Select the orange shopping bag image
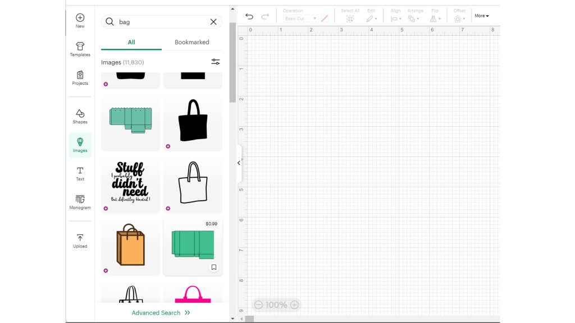 pyautogui.click(x=130, y=246)
